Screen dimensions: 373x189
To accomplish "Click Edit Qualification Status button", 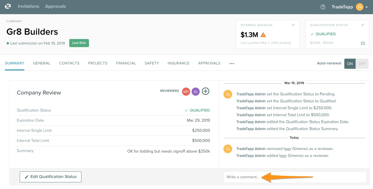I will point(50,177).
